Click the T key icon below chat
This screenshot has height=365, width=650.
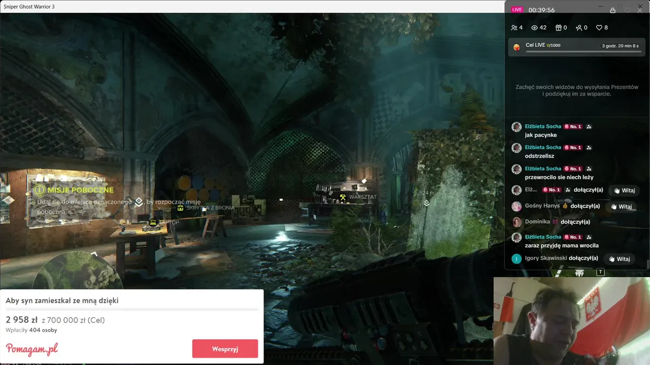(600, 272)
